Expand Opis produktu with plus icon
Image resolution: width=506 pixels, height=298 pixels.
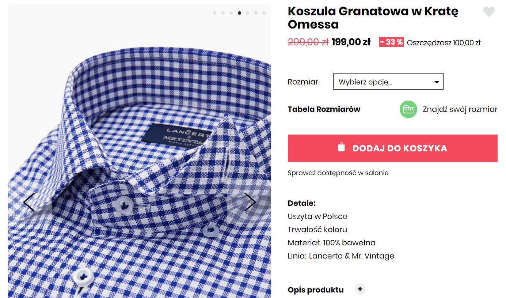360,289
